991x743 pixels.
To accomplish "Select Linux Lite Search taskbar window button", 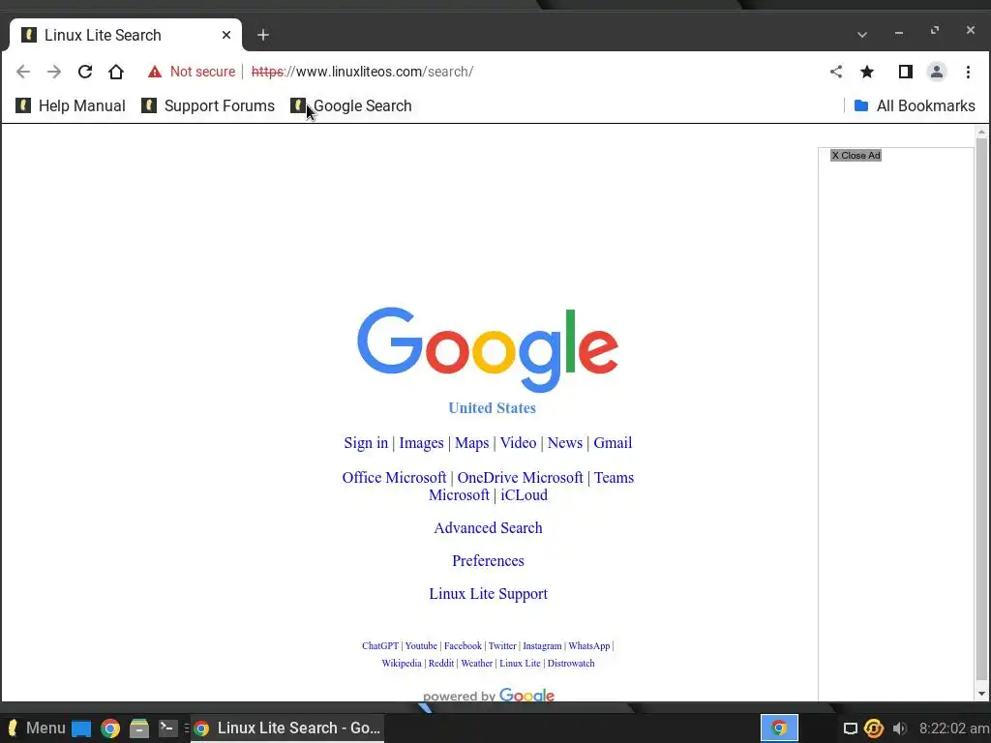I will (x=286, y=728).
